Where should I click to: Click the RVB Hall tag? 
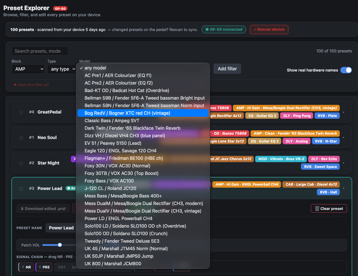coord(328,192)
